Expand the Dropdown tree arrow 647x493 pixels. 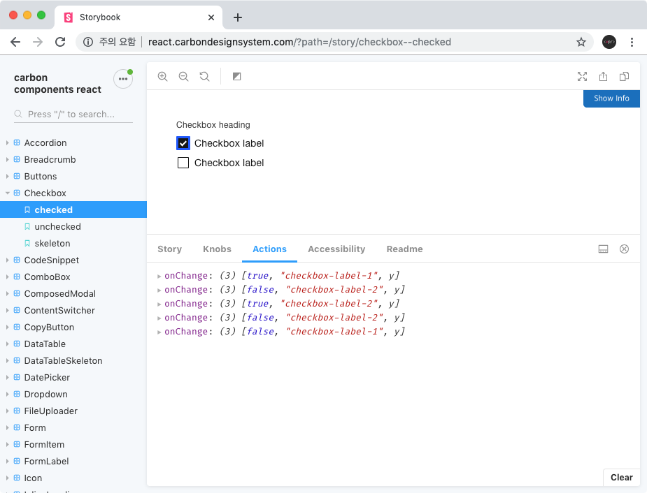pos(8,394)
